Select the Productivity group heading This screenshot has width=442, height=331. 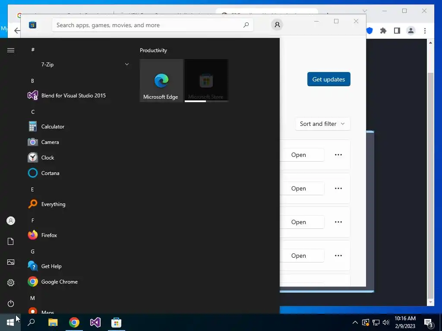pos(153,50)
